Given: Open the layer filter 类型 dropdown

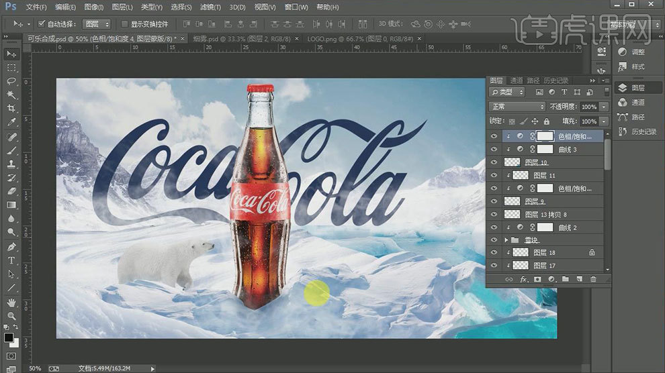Looking at the screenshot, I should pos(506,92).
